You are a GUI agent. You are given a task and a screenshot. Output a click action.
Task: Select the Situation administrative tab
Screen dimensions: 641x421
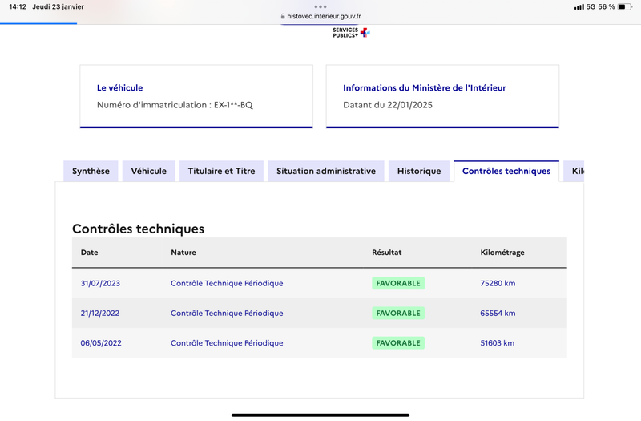pos(326,171)
